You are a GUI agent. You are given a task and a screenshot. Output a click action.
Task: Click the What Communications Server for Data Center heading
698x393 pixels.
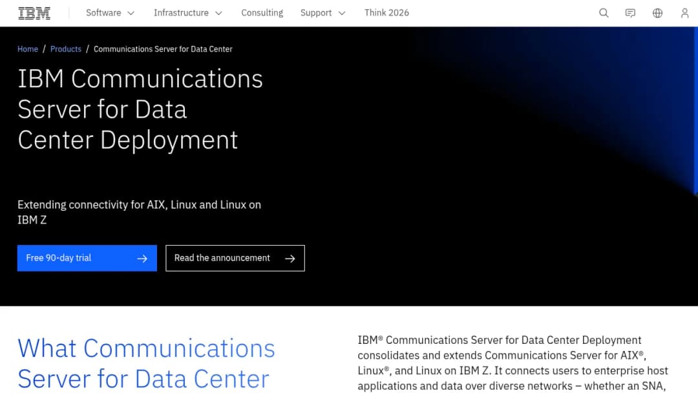coord(146,364)
